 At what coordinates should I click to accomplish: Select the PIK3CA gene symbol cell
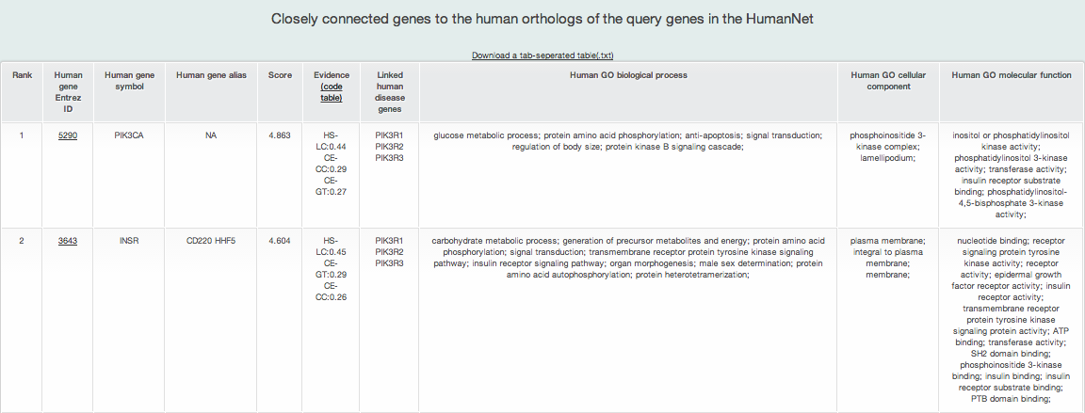(129, 136)
